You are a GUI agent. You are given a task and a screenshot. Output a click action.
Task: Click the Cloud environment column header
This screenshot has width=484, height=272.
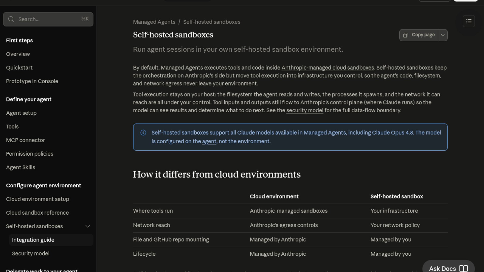pyautogui.click(x=274, y=196)
